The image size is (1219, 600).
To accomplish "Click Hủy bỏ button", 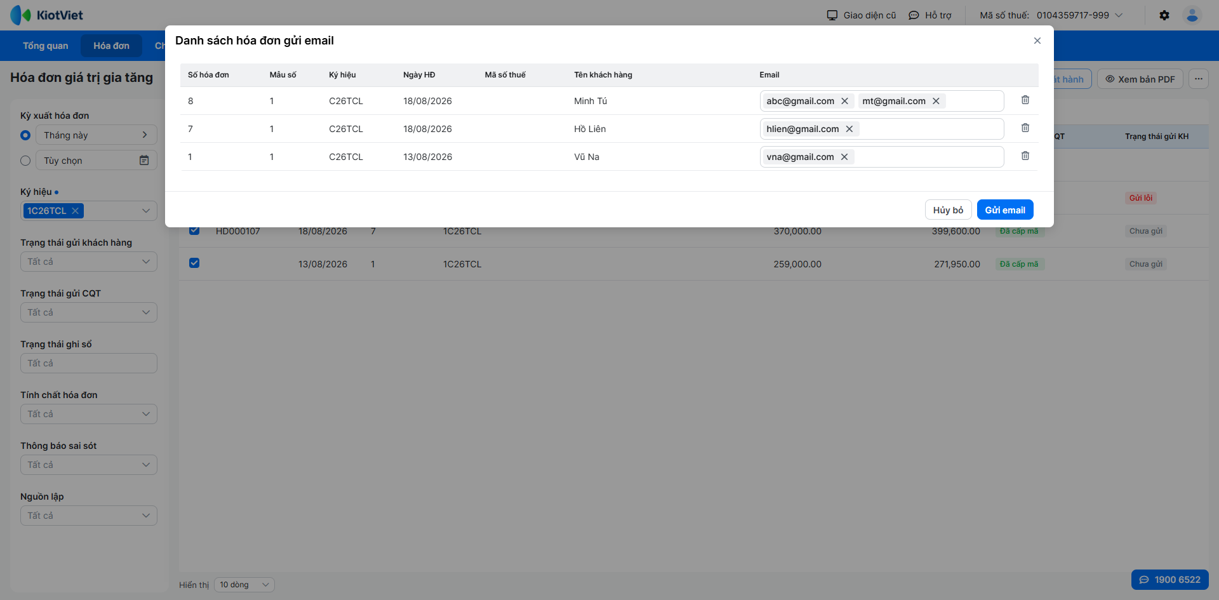I will coord(948,210).
